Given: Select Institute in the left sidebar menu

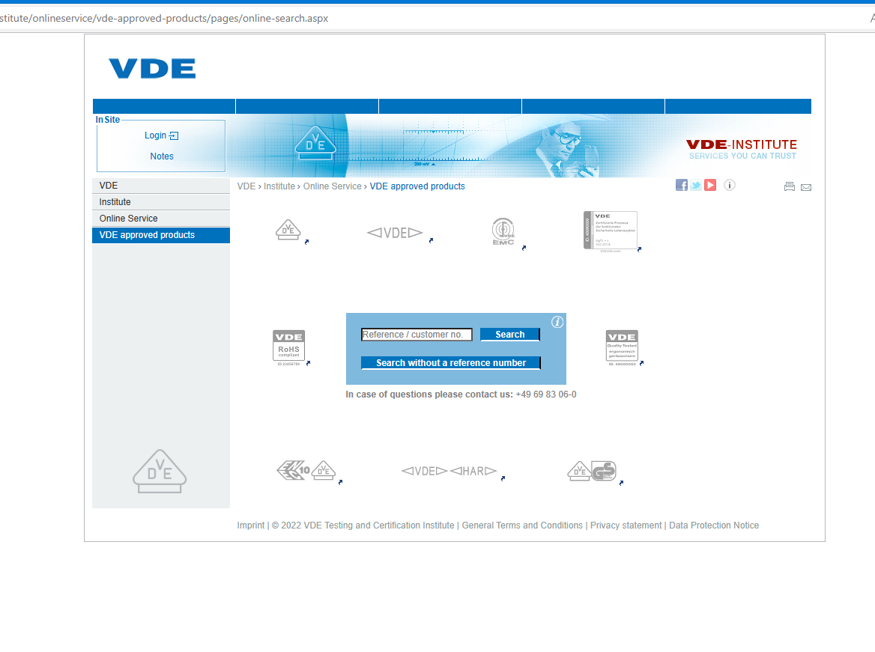Looking at the screenshot, I should tap(161, 202).
